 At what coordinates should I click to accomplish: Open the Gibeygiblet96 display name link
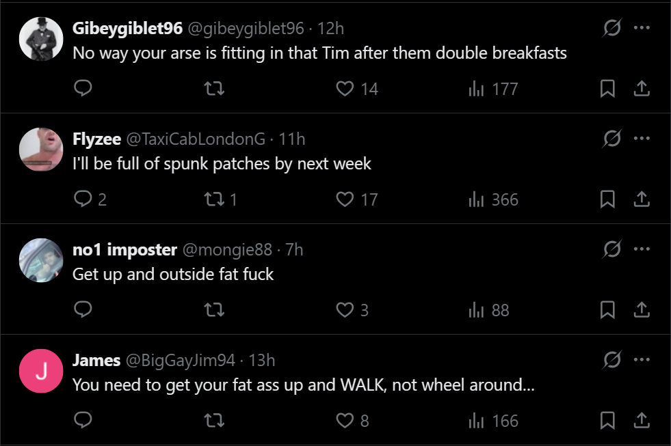[127, 28]
